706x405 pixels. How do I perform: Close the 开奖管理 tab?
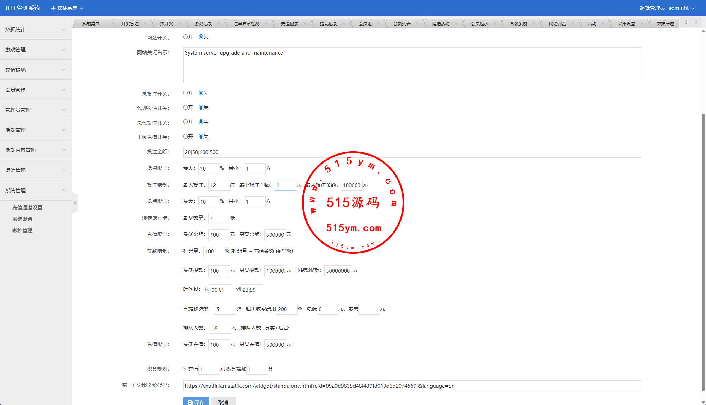click(x=145, y=23)
